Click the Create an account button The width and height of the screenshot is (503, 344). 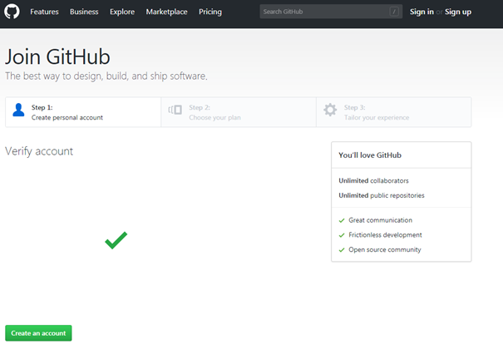(38, 333)
